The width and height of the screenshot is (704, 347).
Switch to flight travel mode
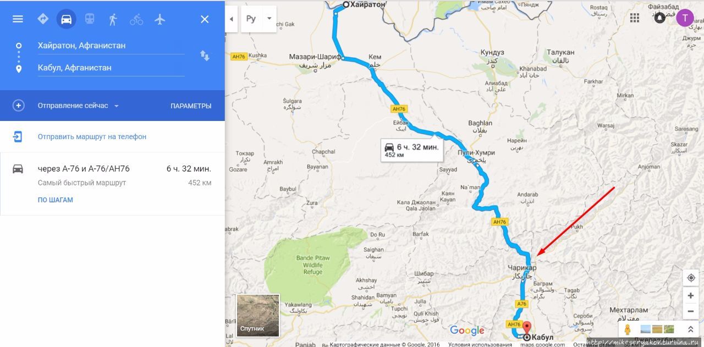(160, 19)
